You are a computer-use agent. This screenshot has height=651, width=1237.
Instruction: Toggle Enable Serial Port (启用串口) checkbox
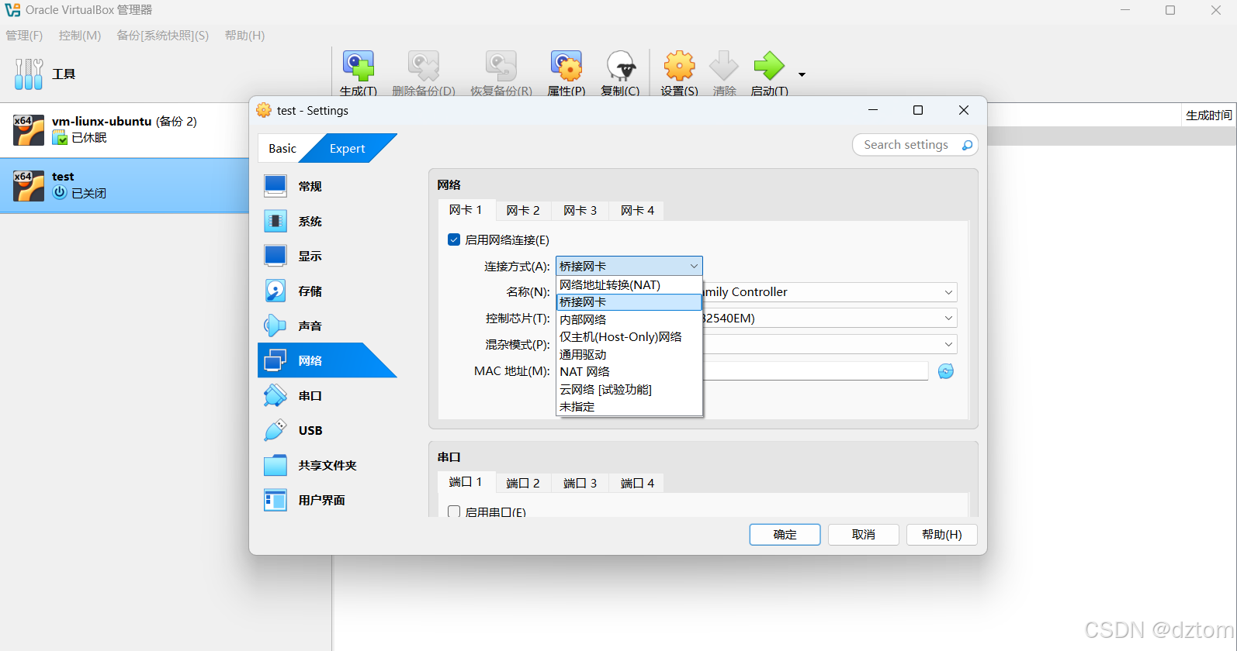pyautogui.click(x=454, y=511)
